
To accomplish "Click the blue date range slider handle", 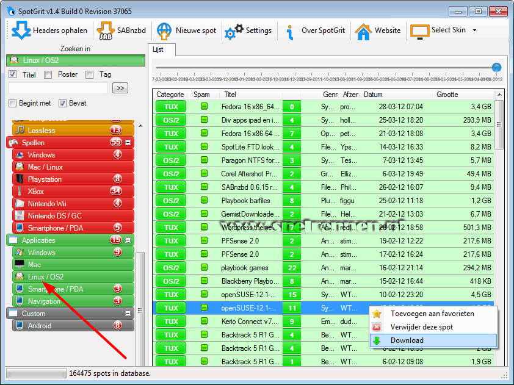I will (x=497, y=68).
